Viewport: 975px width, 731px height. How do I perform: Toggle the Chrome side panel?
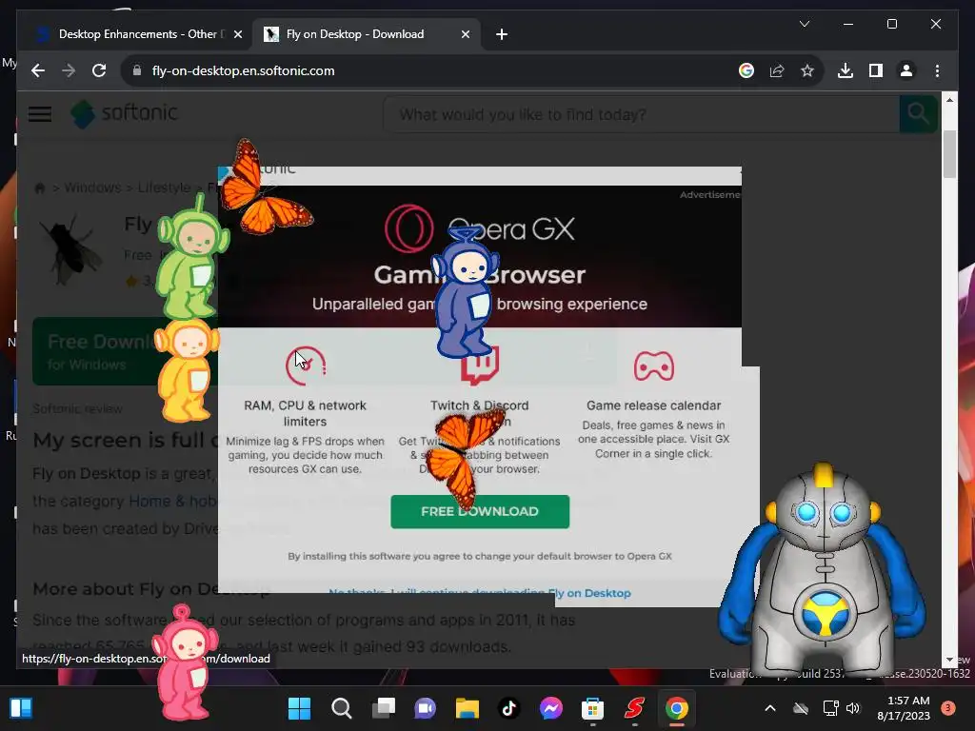(x=876, y=70)
